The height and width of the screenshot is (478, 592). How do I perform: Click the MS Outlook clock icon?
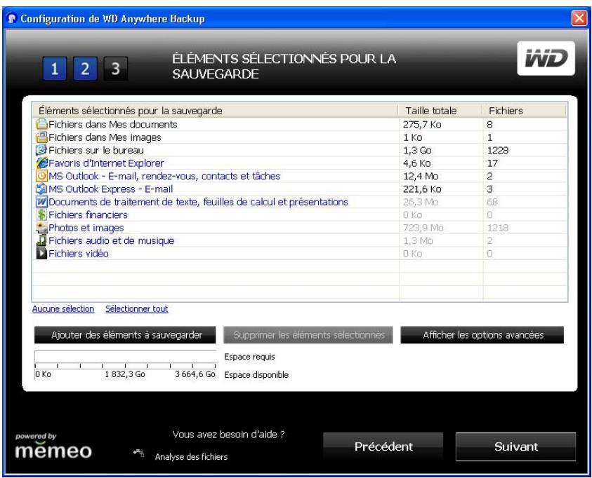pos(41,176)
